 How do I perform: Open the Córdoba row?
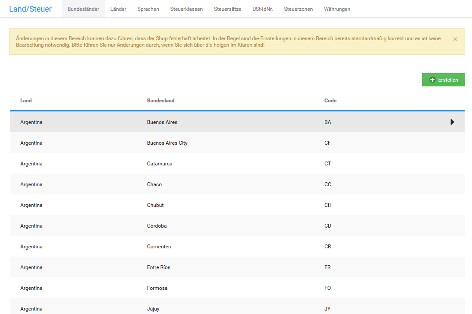(x=157, y=226)
